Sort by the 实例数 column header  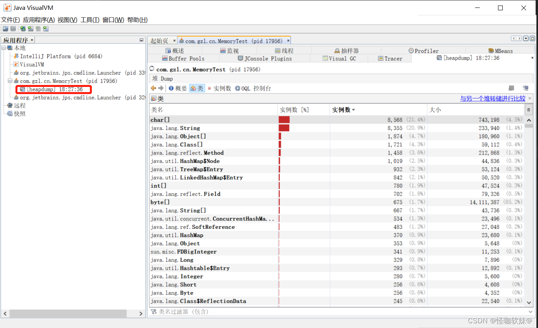[x=378, y=109]
